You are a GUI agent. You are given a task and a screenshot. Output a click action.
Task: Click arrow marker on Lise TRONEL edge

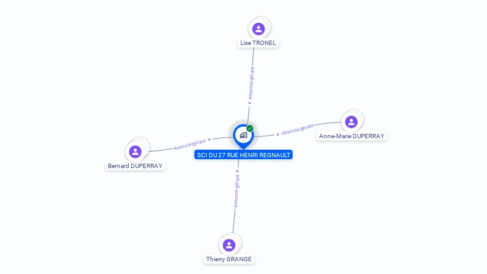(x=249, y=103)
